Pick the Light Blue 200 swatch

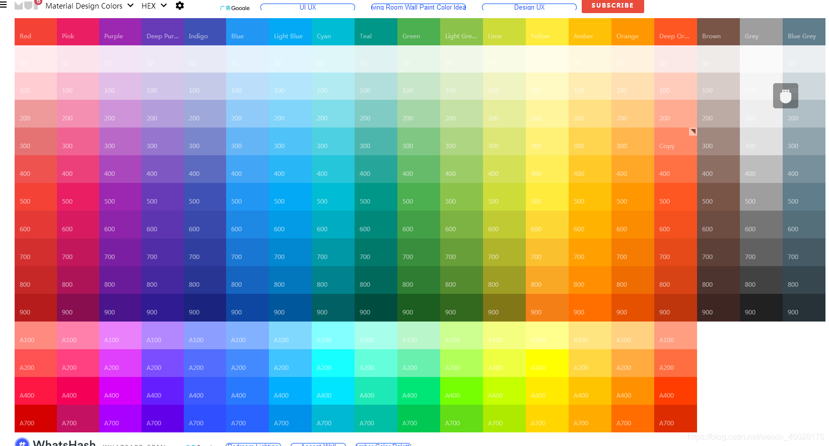pyautogui.click(x=290, y=113)
